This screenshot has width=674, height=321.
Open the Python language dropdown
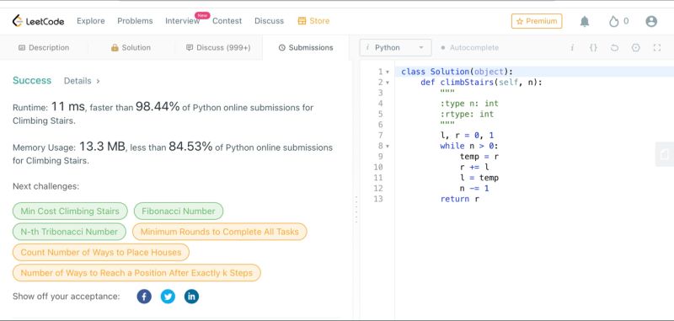pos(395,48)
